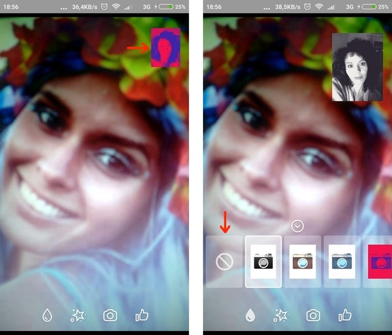
Task: Open filters with the camera icon
Action: pos(110,315)
